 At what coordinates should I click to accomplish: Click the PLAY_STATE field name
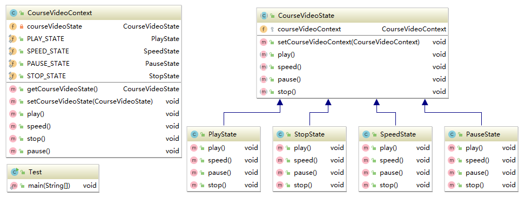coord(45,39)
